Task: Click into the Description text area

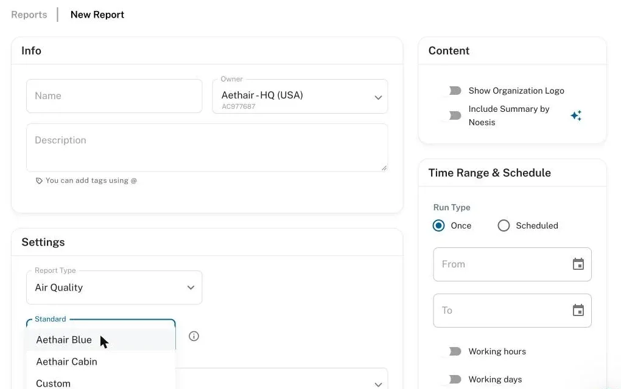Action: [207, 148]
